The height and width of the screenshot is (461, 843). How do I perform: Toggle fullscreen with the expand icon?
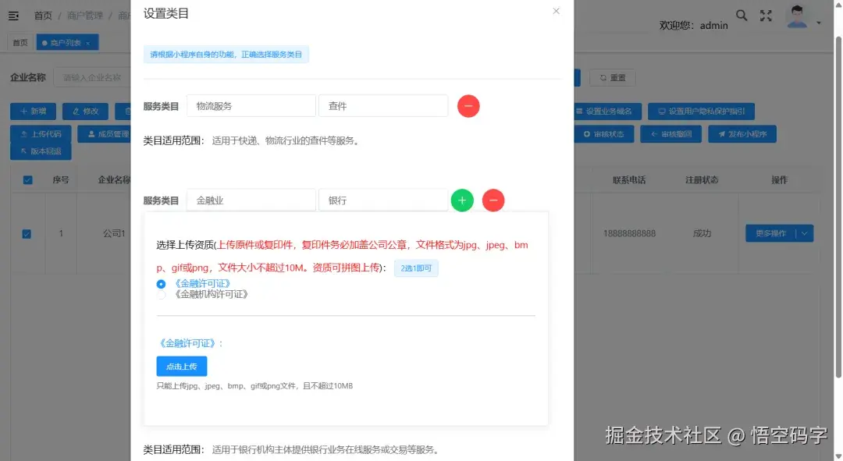coord(766,15)
